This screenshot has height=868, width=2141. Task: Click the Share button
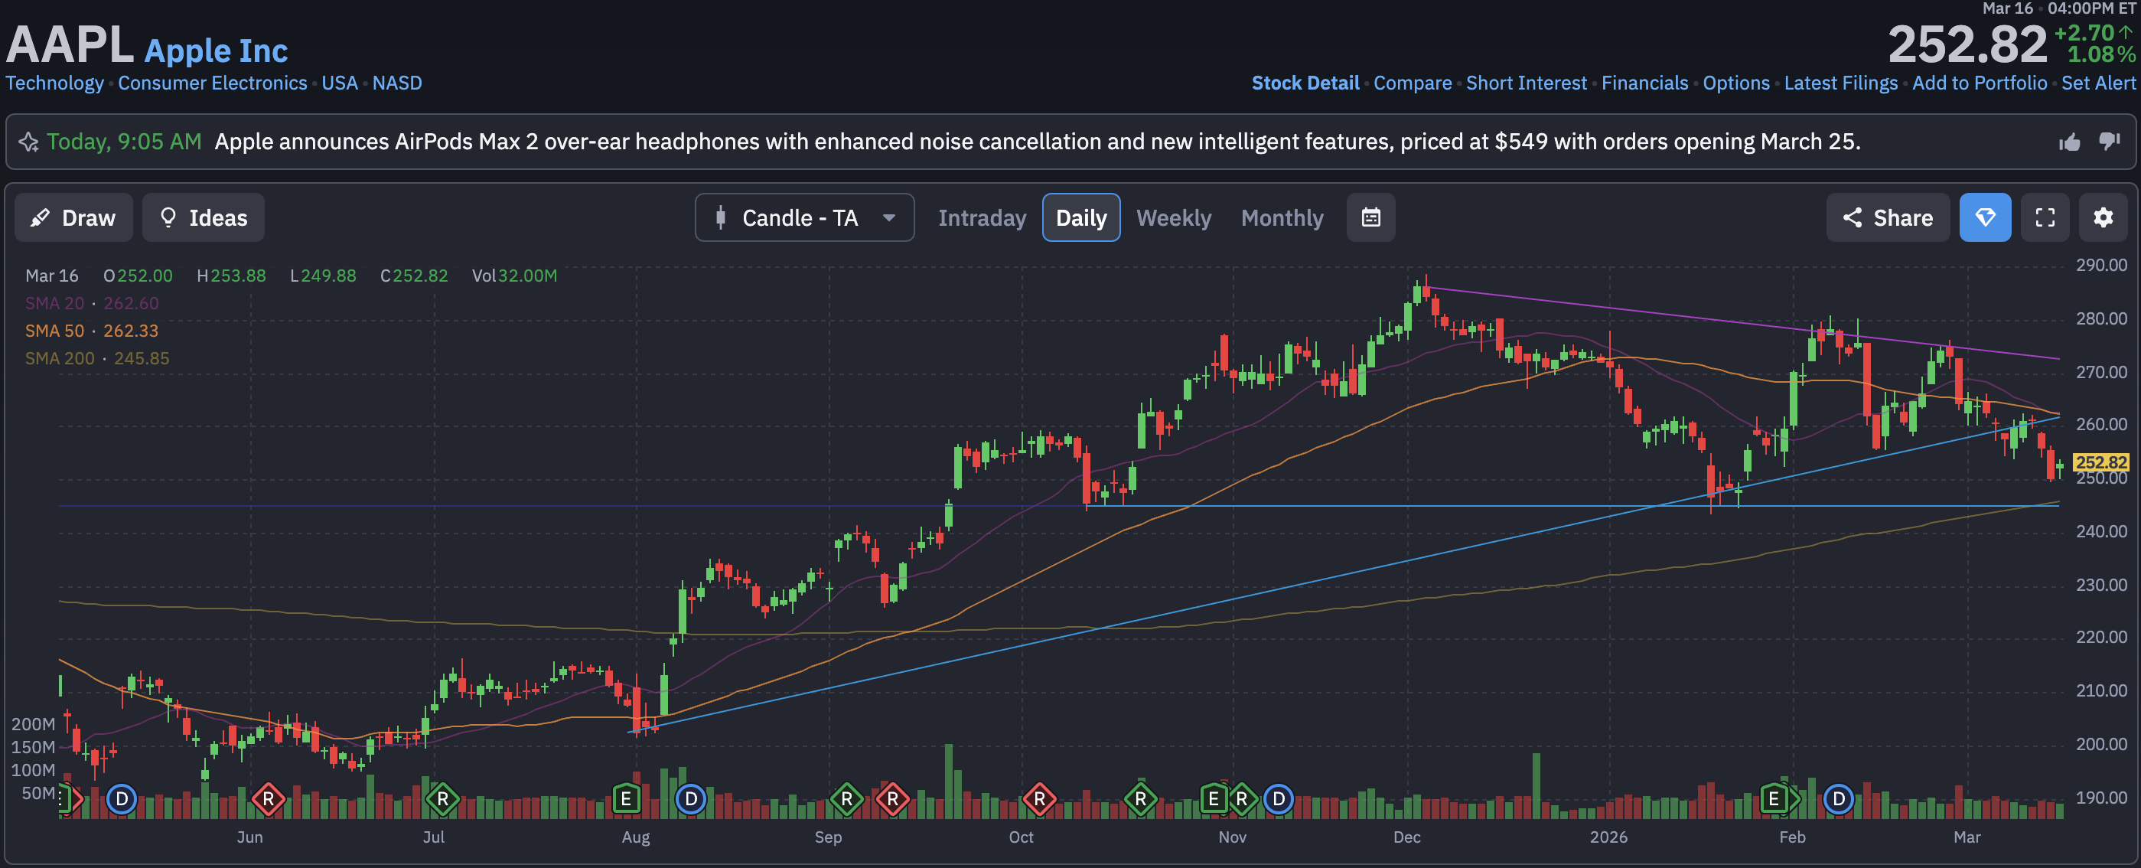tap(1888, 218)
